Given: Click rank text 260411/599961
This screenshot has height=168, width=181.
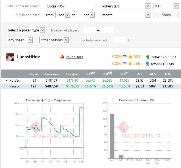Looking at the screenshot, I should (164, 57).
